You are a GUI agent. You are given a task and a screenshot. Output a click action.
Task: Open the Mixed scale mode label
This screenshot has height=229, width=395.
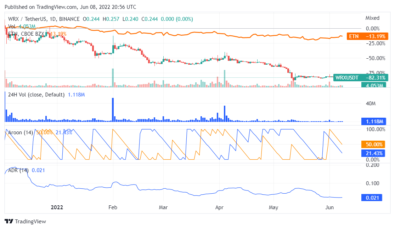click(372, 18)
